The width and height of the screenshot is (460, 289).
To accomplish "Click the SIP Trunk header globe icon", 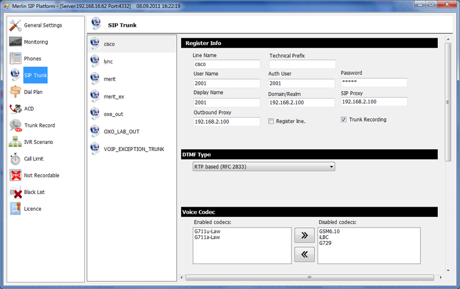I will click(x=96, y=24).
